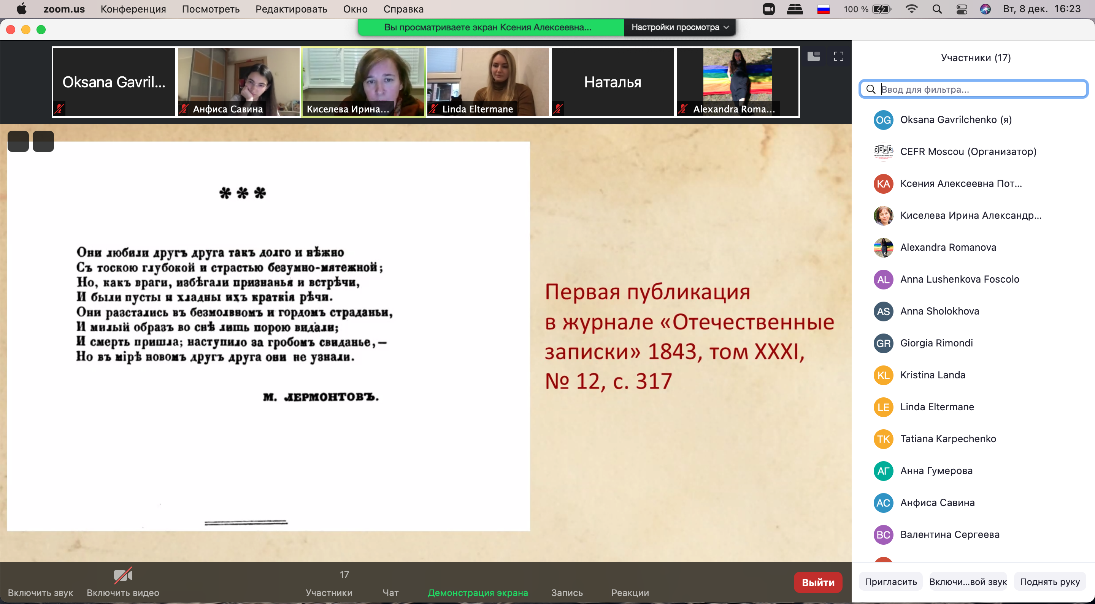This screenshot has height=604, width=1095.
Task: Switch to gallery view layout icon
Action: click(x=813, y=56)
